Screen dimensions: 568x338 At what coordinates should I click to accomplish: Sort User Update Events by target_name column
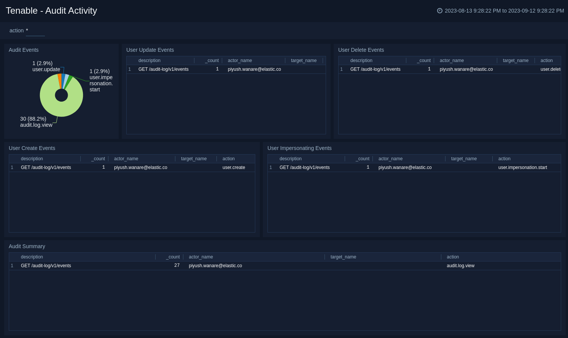[x=304, y=61]
